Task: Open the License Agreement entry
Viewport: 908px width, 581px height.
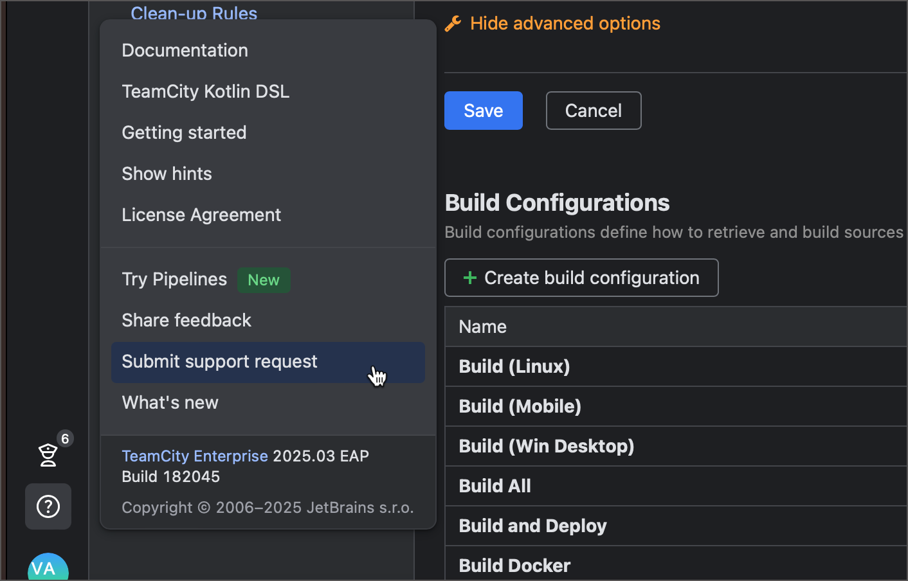Action: point(201,215)
